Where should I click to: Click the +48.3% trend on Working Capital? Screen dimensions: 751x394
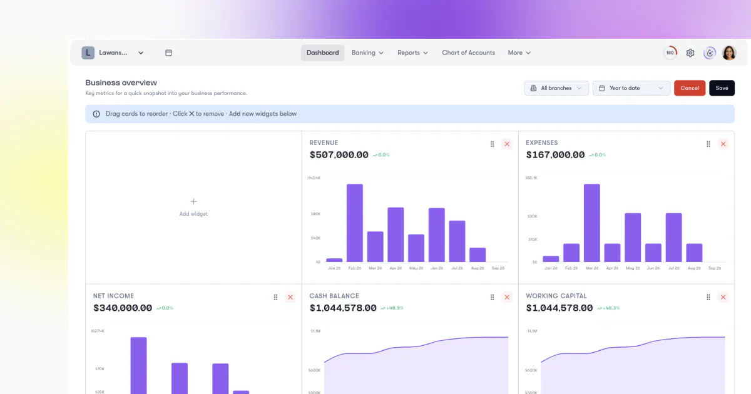tap(609, 308)
